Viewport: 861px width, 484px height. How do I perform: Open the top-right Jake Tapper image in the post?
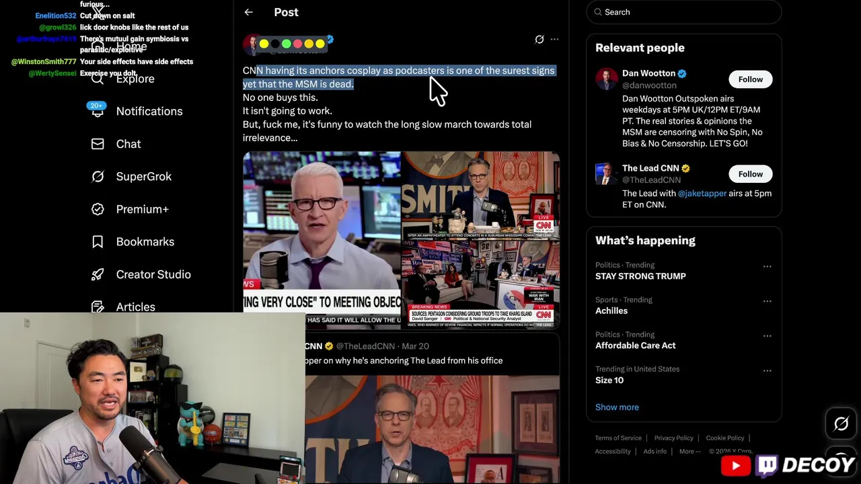(481, 196)
